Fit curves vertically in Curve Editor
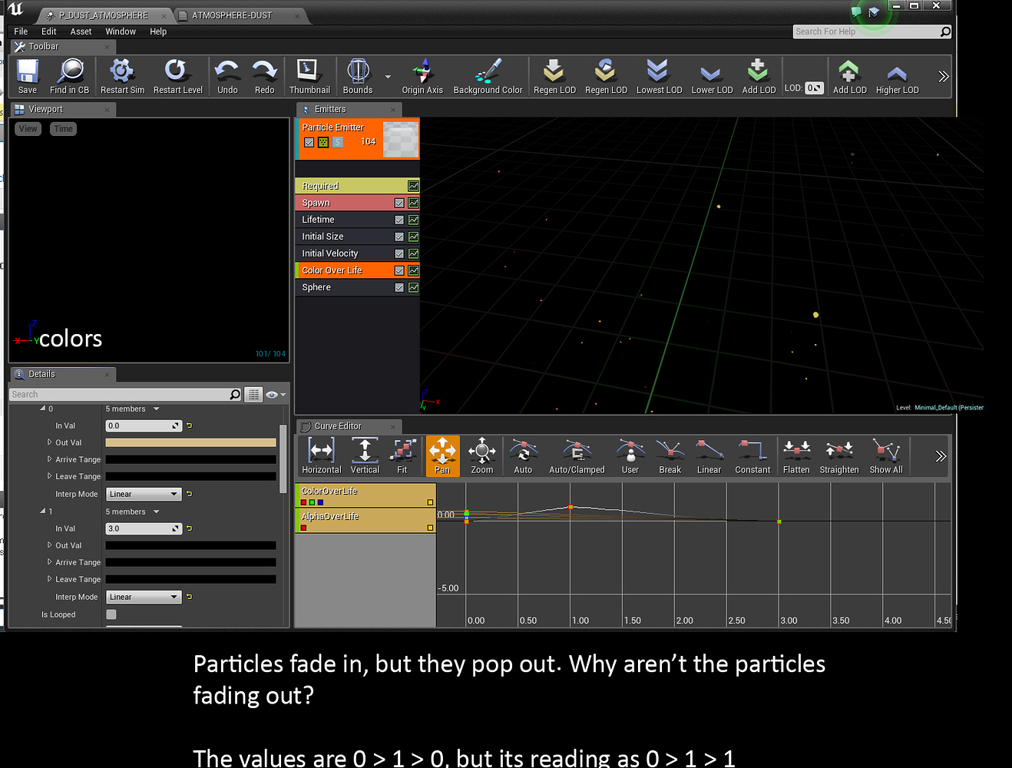 tap(365, 456)
